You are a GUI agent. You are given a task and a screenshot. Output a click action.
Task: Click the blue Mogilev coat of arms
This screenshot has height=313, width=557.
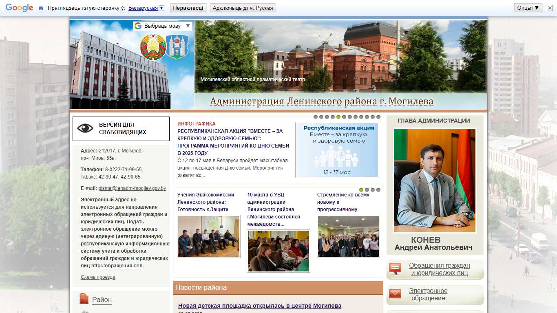click(177, 47)
